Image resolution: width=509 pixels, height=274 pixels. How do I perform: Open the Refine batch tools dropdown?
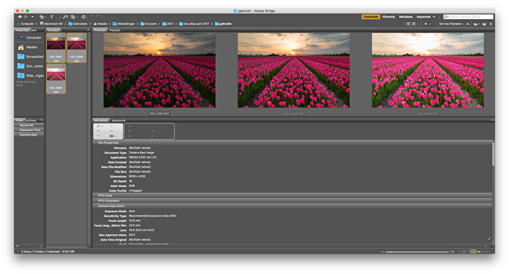pyautogui.click(x=74, y=17)
